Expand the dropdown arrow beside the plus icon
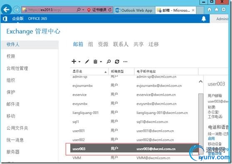Screen dimensions: 232x164 click(x=79, y=62)
